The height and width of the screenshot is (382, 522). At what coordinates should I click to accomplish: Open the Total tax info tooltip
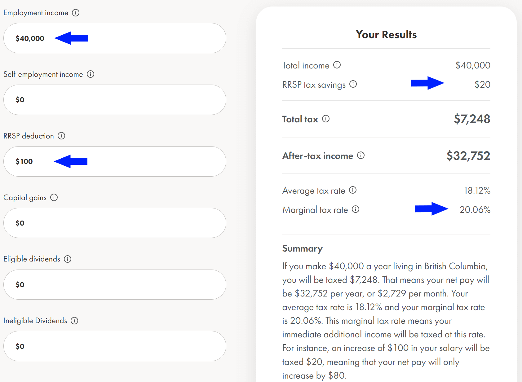326,118
